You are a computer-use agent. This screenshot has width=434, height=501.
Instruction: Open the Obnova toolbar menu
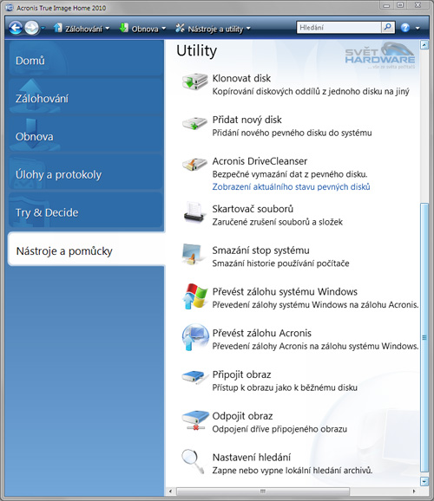pyautogui.click(x=142, y=29)
